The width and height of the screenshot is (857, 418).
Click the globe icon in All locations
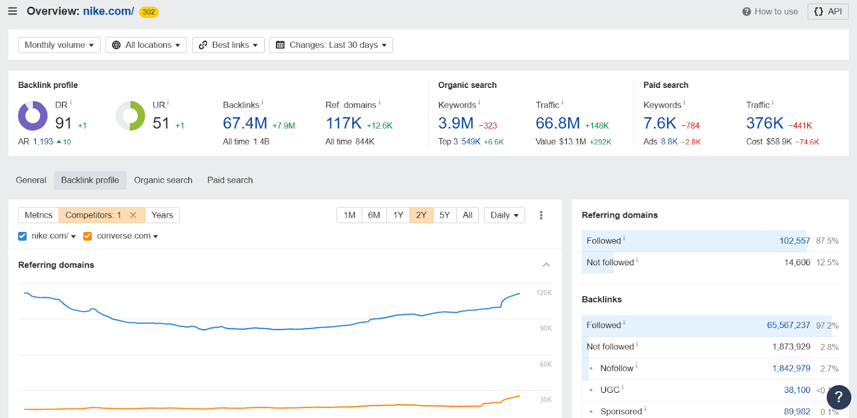click(116, 45)
